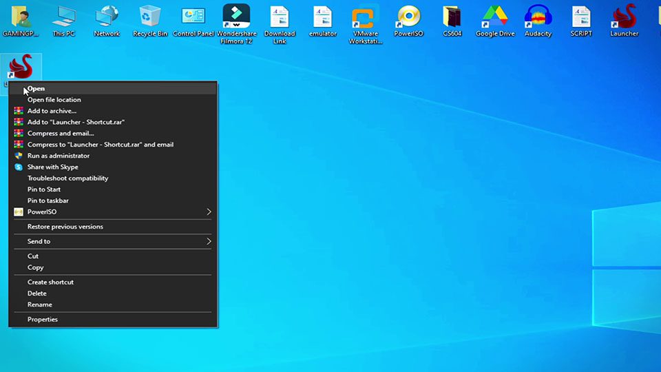The height and width of the screenshot is (372, 661).
Task: Choose Rename in the context menu
Action: (x=113, y=304)
